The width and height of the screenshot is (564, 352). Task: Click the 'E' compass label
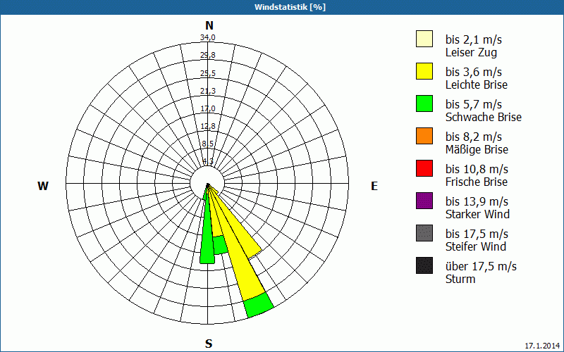click(x=374, y=186)
